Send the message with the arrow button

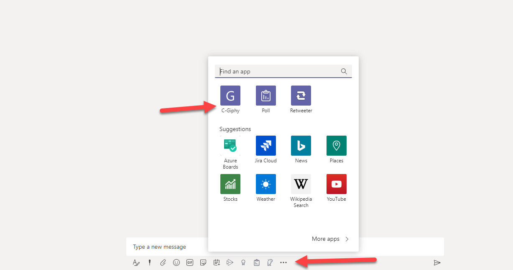point(437,262)
